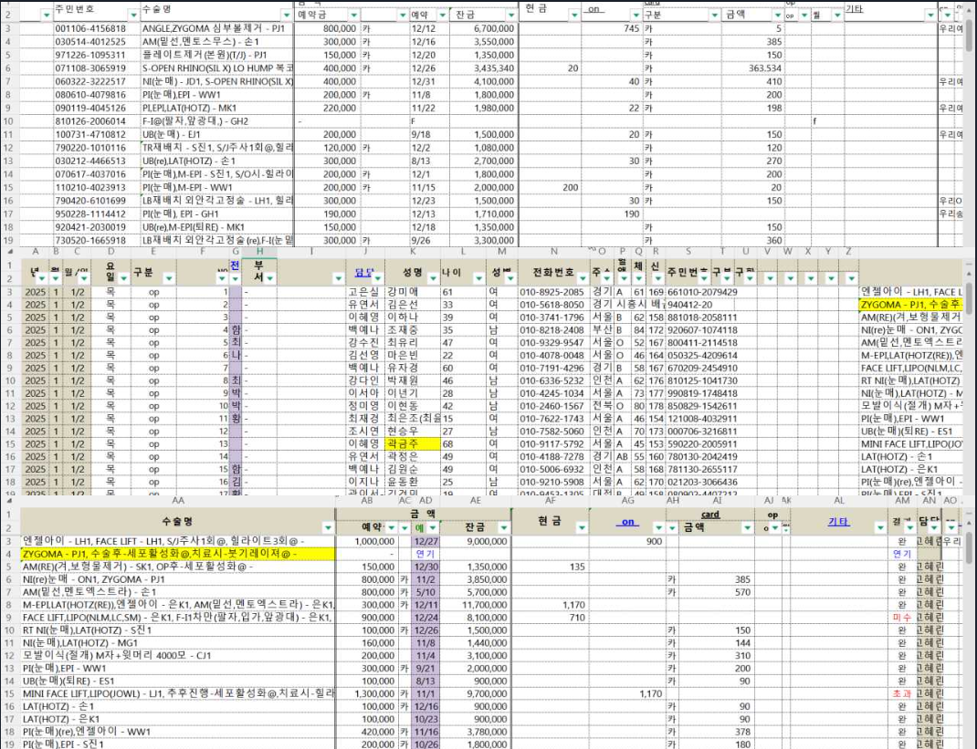The image size is (977, 749).
Task: Open the 주민번호 filter dropdown in top pane
Action: coord(133,15)
